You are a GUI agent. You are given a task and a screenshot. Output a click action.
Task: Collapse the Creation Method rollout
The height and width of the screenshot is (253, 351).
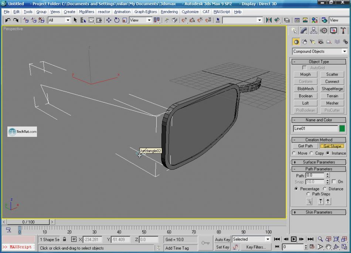point(319,139)
